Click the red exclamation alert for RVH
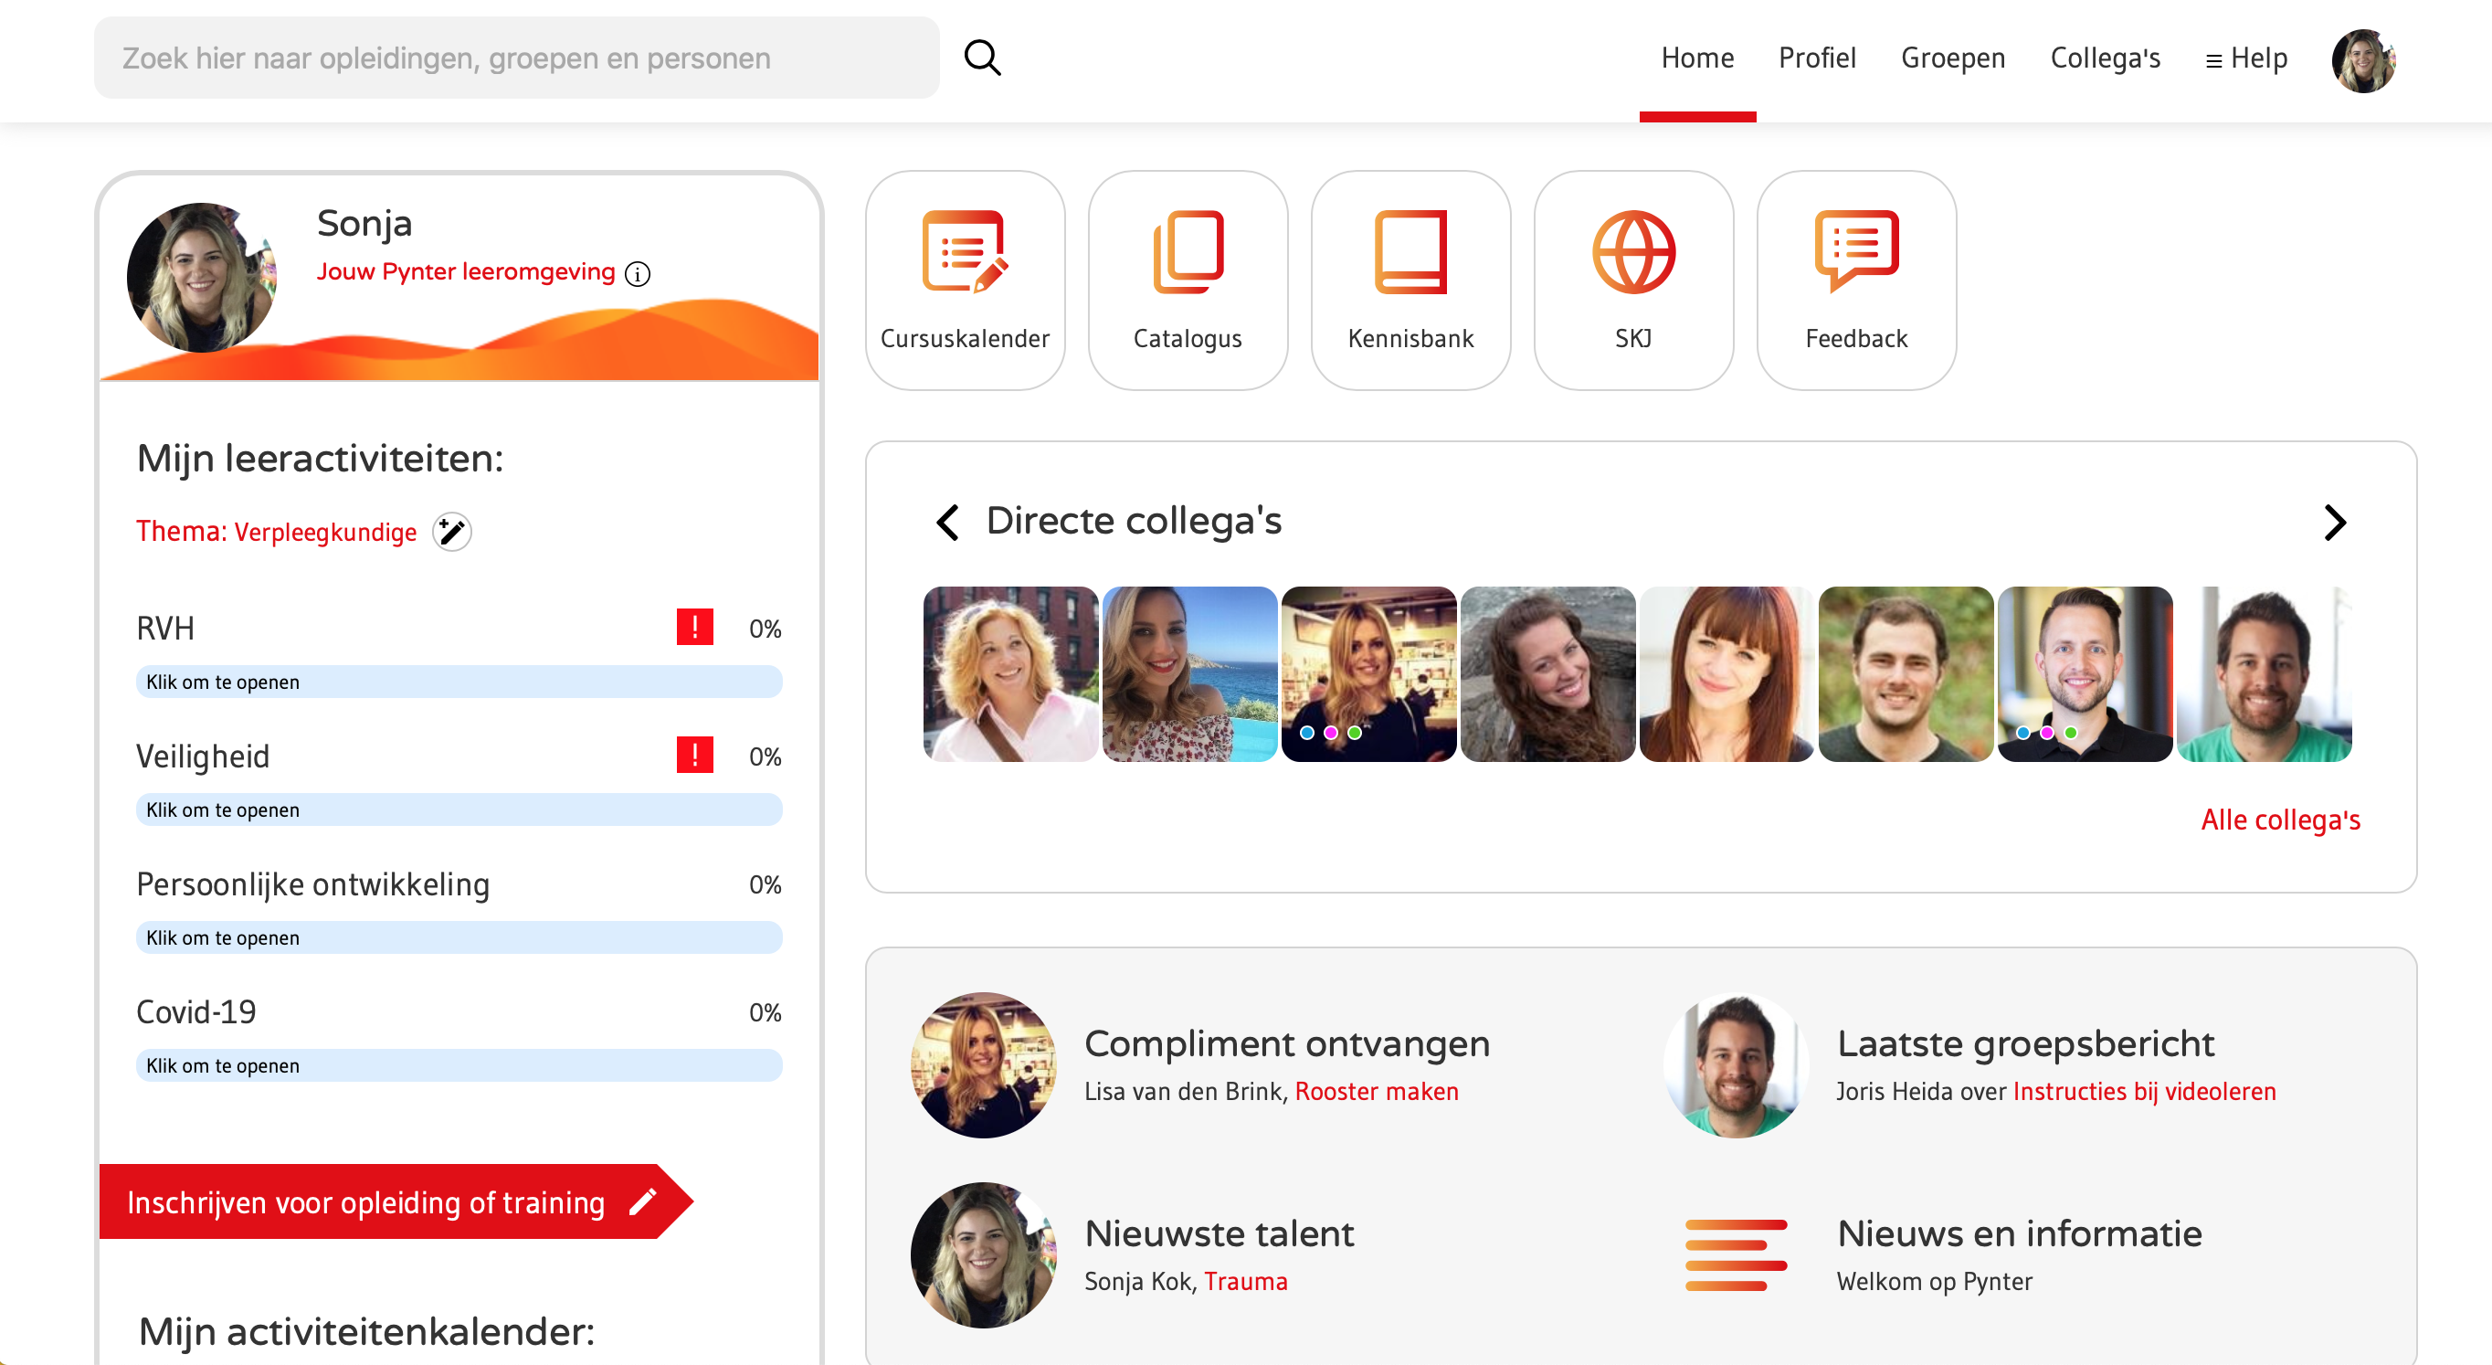 694,627
